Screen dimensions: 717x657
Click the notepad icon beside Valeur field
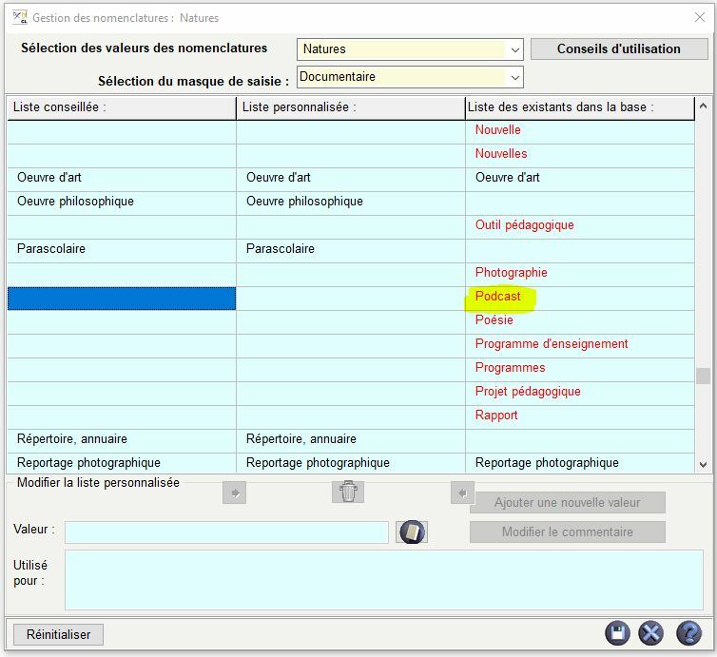pyautogui.click(x=412, y=531)
